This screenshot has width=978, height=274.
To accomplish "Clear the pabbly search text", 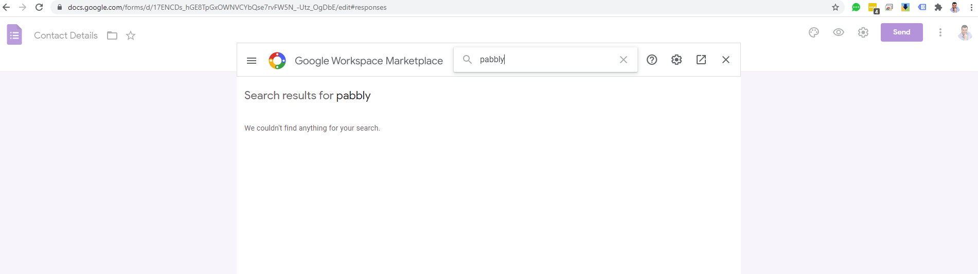I will (623, 60).
